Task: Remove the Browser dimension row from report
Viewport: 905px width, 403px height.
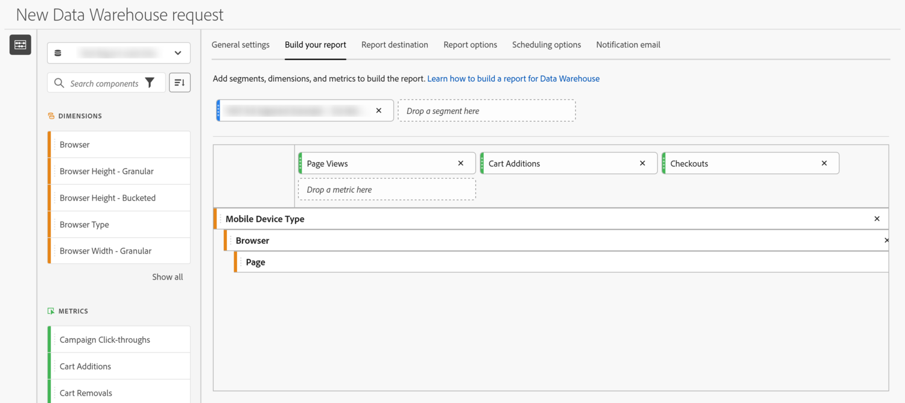Action: coord(886,240)
